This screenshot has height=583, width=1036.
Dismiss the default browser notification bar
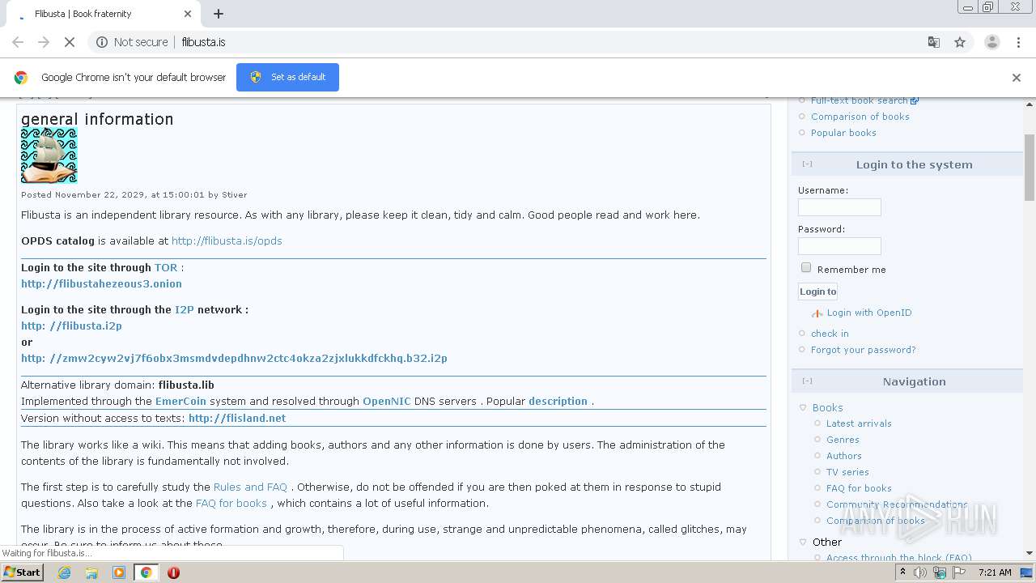click(1017, 78)
